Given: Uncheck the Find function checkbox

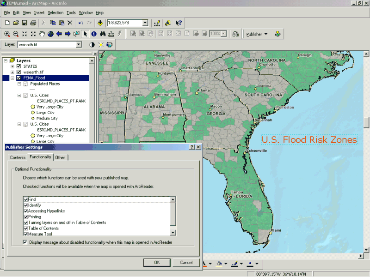Looking at the screenshot, I should (x=26, y=199).
